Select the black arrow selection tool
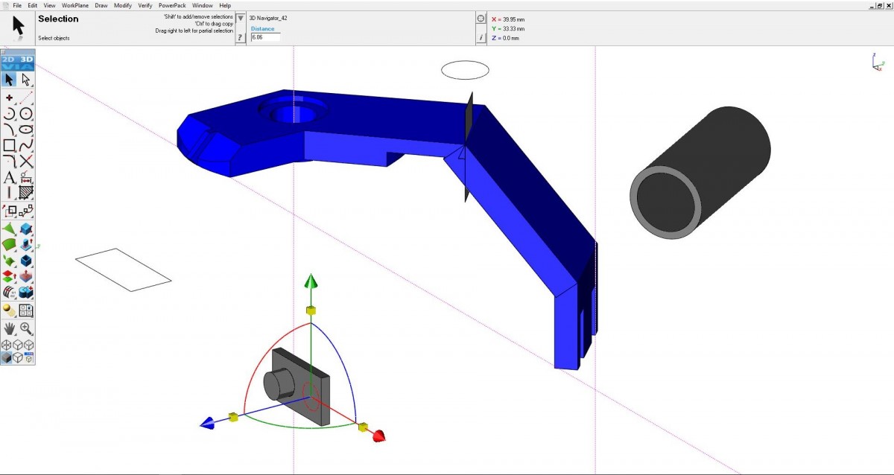The width and height of the screenshot is (894, 475). pos(9,80)
